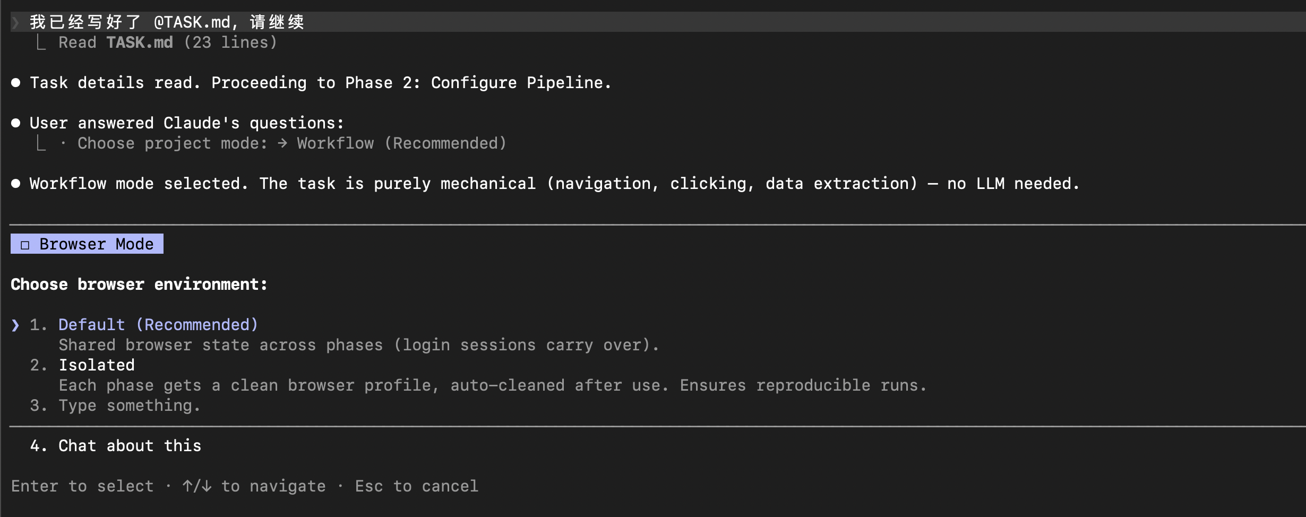Click the Isolated option description text

pyautogui.click(x=492, y=385)
